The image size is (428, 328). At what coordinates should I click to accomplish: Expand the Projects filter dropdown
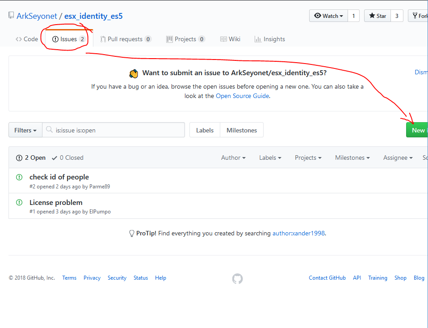click(x=308, y=158)
